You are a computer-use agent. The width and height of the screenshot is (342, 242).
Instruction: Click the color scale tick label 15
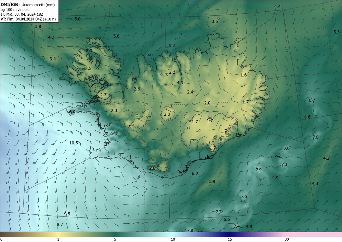pyautogui.click(x=230, y=239)
